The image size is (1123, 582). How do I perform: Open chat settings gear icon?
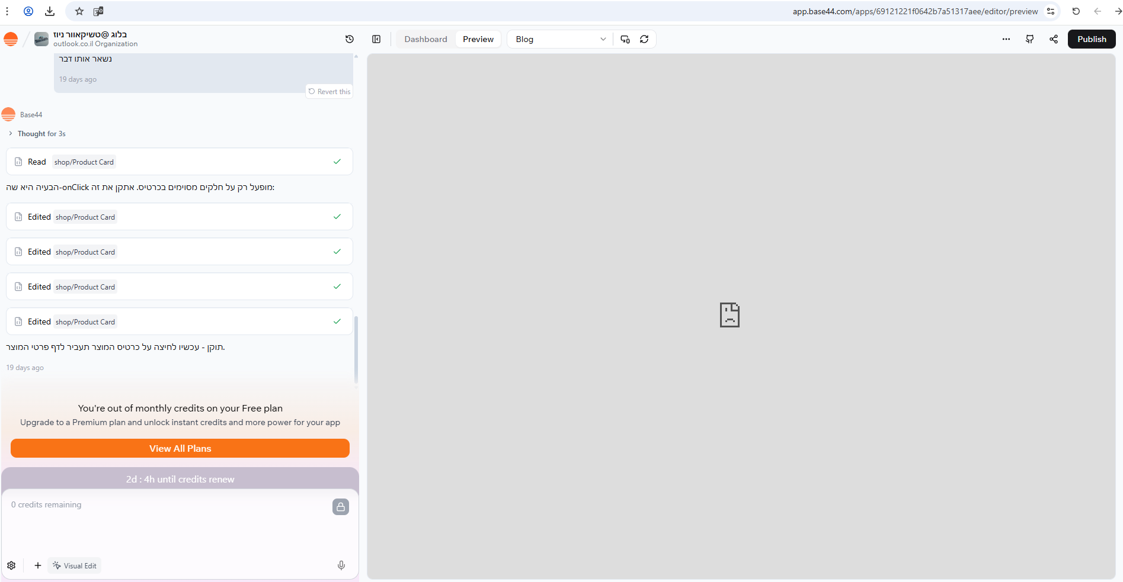coord(11,565)
